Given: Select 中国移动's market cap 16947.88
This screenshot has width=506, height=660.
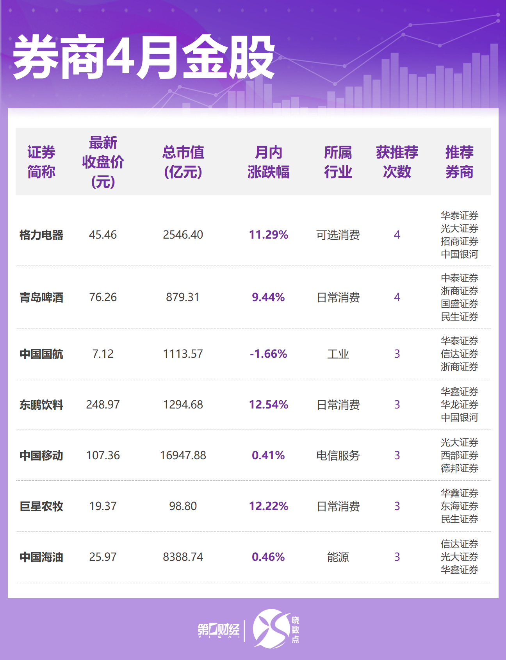Looking at the screenshot, I should (183, 455).
